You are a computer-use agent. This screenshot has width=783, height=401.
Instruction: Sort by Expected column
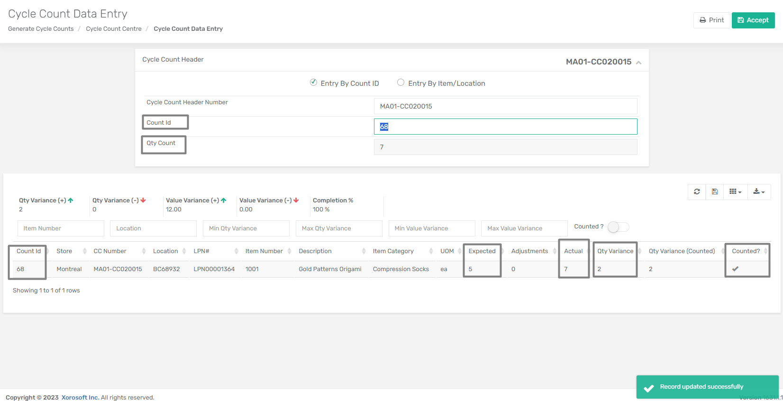pyautogui.click(x=485, y=251)
